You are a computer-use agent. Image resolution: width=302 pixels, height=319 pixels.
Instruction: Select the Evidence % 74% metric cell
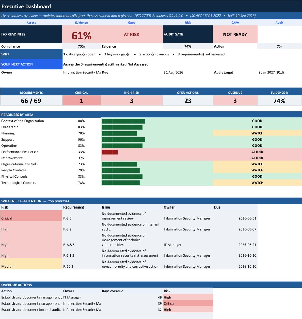click(x=279, y=101)
